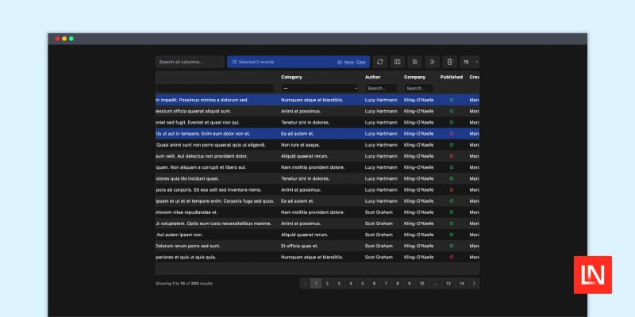Viewport: 635px width, 317px height.
Task: Open the Category filter dropdown
Action: (x=320, y=88)
